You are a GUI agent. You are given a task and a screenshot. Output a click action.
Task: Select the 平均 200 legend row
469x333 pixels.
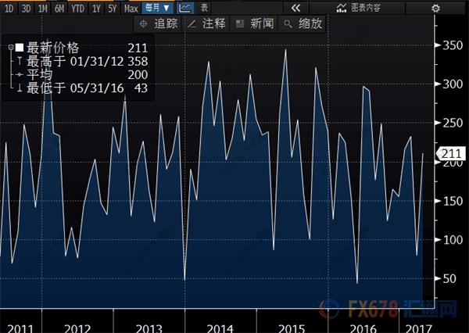(82, 75)
